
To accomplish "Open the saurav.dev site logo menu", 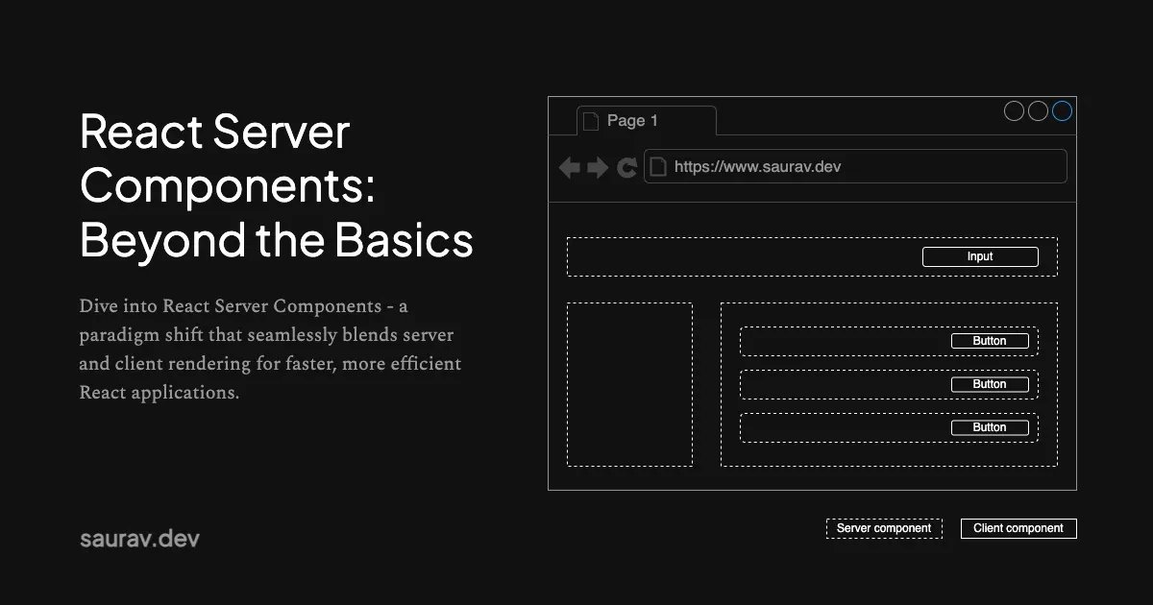I will pyautogui.click(x=139, y=539).
